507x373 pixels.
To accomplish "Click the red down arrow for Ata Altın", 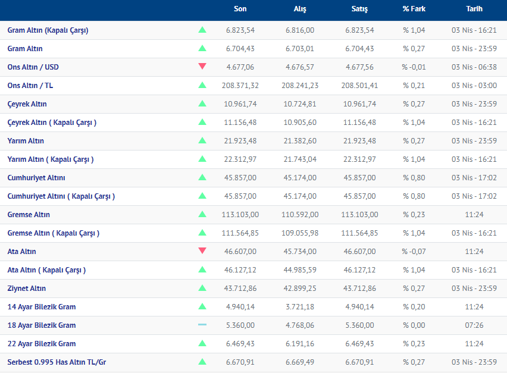I will (x=202, y=251).
